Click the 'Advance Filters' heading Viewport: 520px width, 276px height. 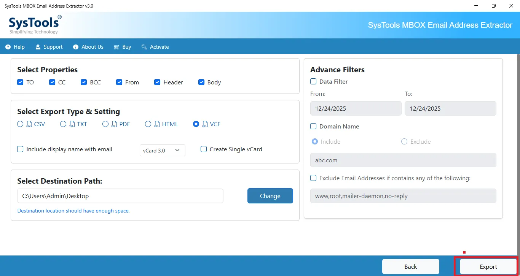(x=337, y=70)
